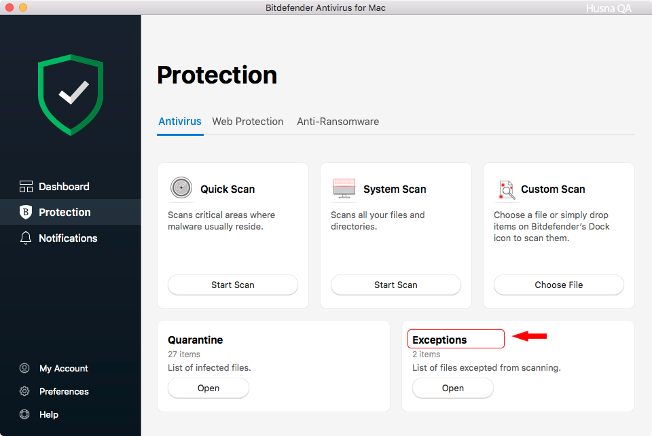This screenshot has height=436, width=652.
Task: Click the Quick Scan radar icon
Action: (181, 187)
